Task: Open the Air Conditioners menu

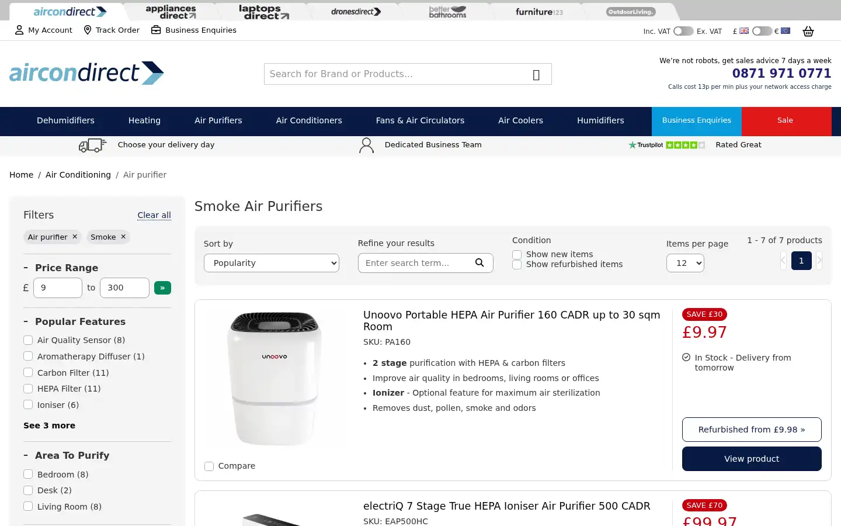Action: tap(309, 120)
